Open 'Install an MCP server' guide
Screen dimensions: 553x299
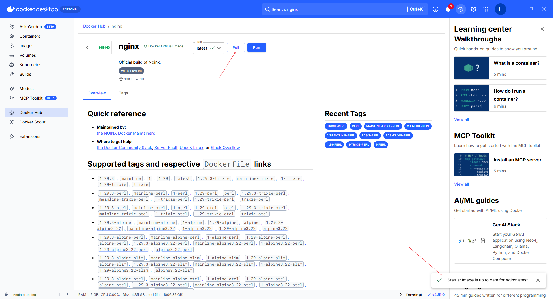[501, 165]
